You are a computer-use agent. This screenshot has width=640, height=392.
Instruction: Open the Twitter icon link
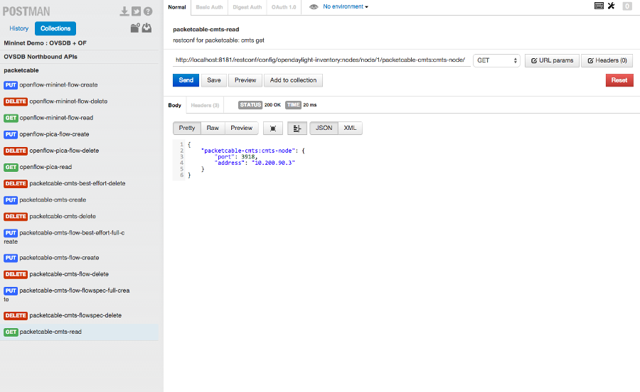137,11
